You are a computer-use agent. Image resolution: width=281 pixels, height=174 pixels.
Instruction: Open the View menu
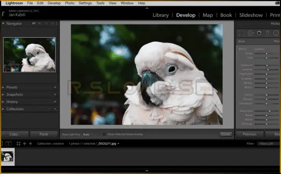coord(113,3)
